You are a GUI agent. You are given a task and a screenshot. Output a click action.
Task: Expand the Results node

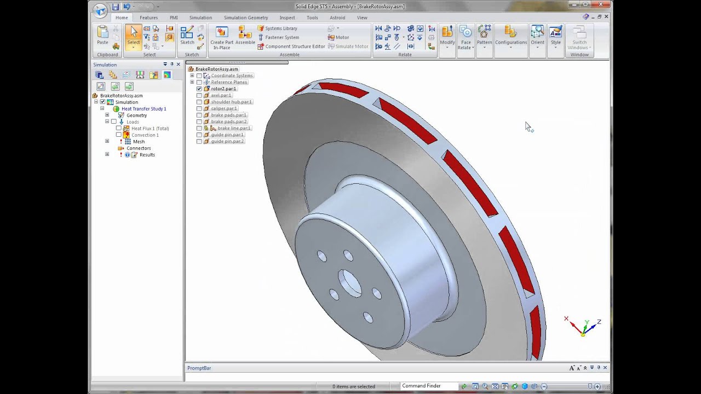point(107,155)
